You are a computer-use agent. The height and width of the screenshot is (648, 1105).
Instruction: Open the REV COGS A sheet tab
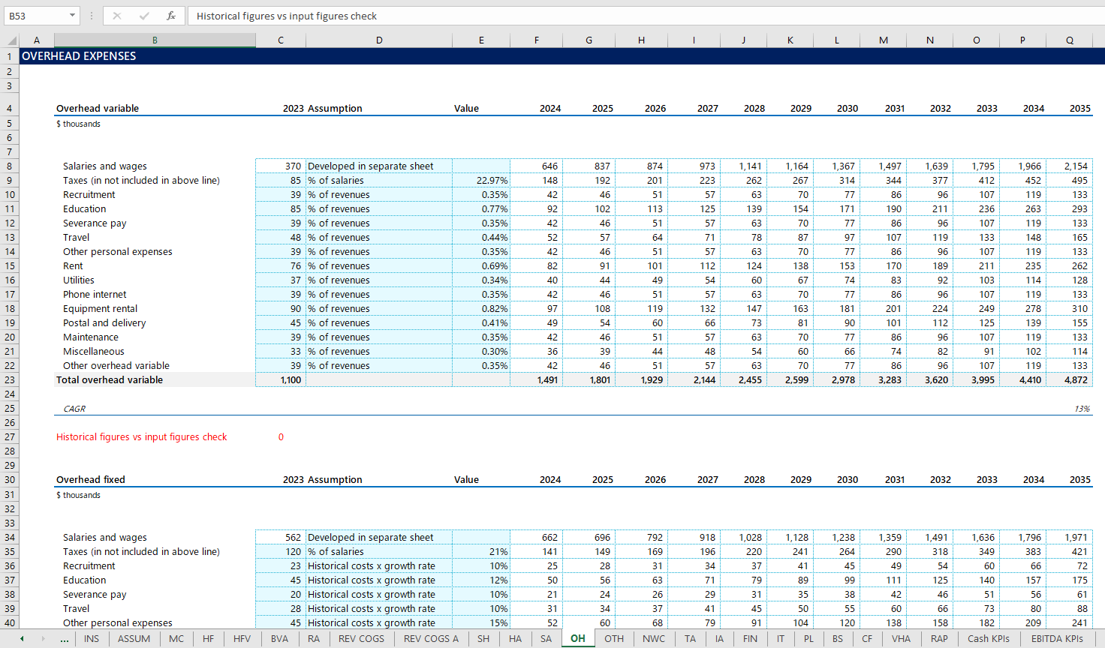click(x=431, y=639)
